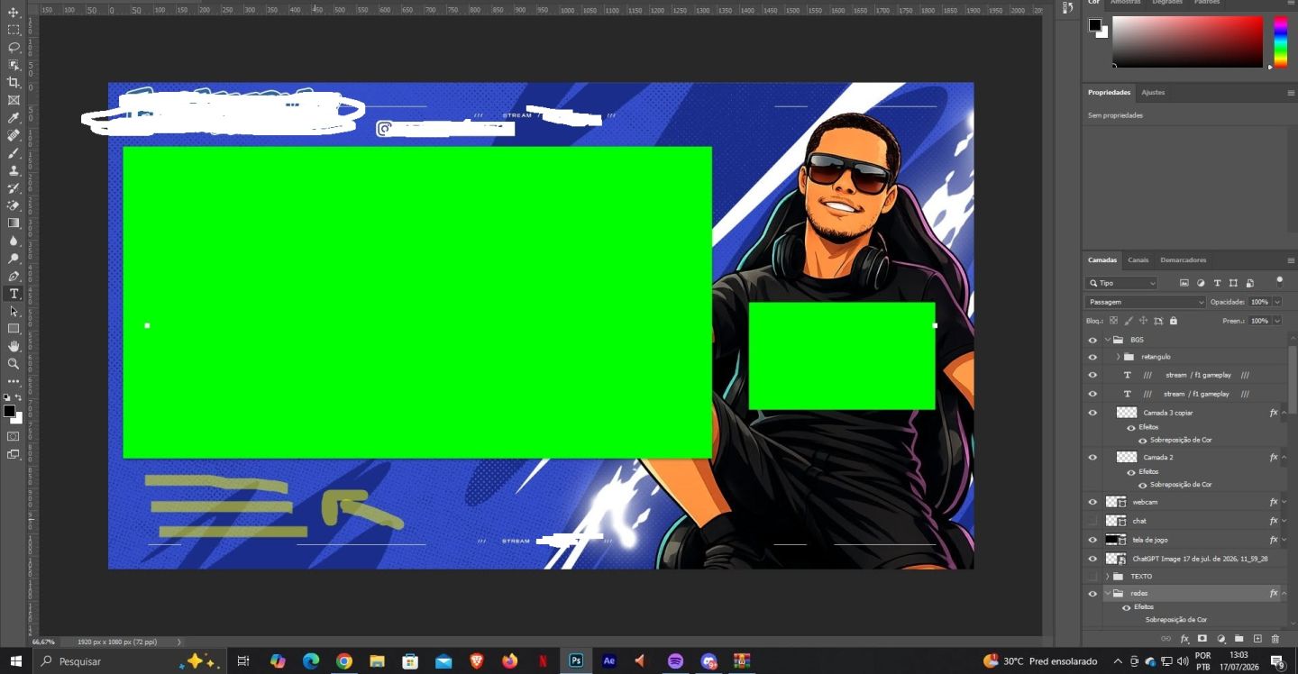Open After Effects from the taskbar
1298x674 pixels.
click(608, 660)
